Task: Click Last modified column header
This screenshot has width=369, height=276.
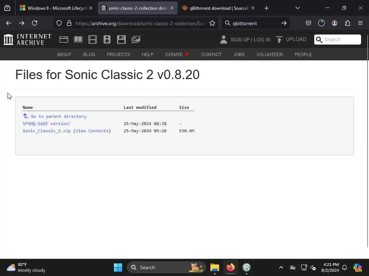Action: 140,107
